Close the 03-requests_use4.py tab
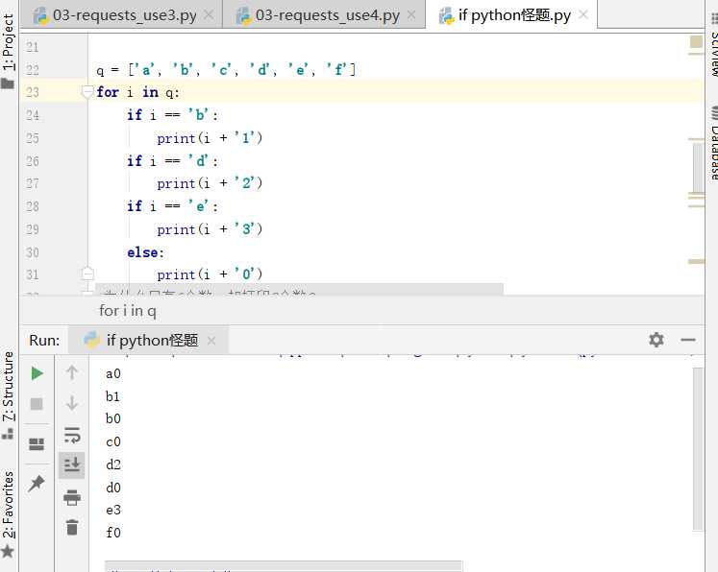Screen dimensions: 718x572 click(411, 15)
